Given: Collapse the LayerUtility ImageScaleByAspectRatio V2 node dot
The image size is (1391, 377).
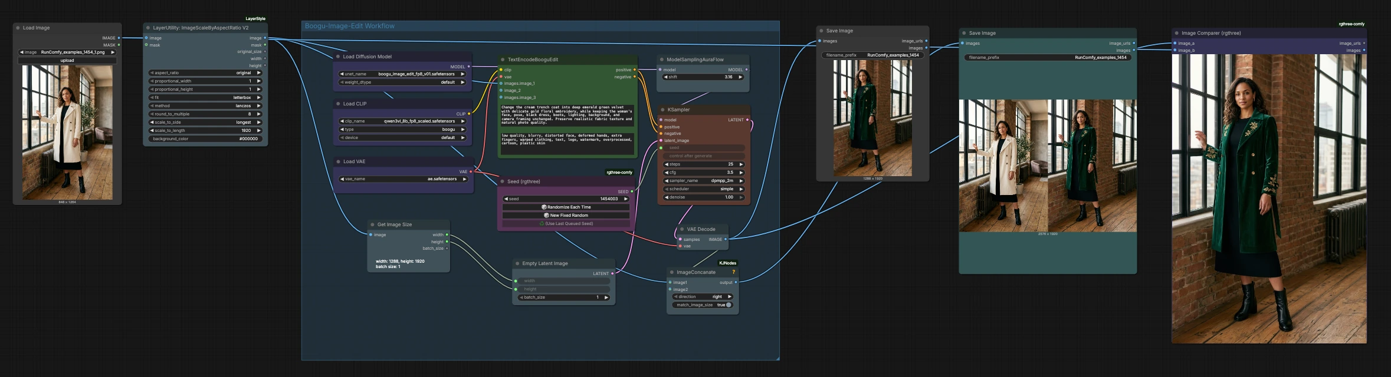Looking at the screenshot, I should pyautogui.click(x=148, y=28).
